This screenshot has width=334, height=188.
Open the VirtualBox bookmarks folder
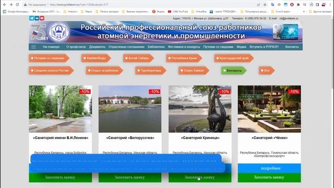click(x=199, y=11)
